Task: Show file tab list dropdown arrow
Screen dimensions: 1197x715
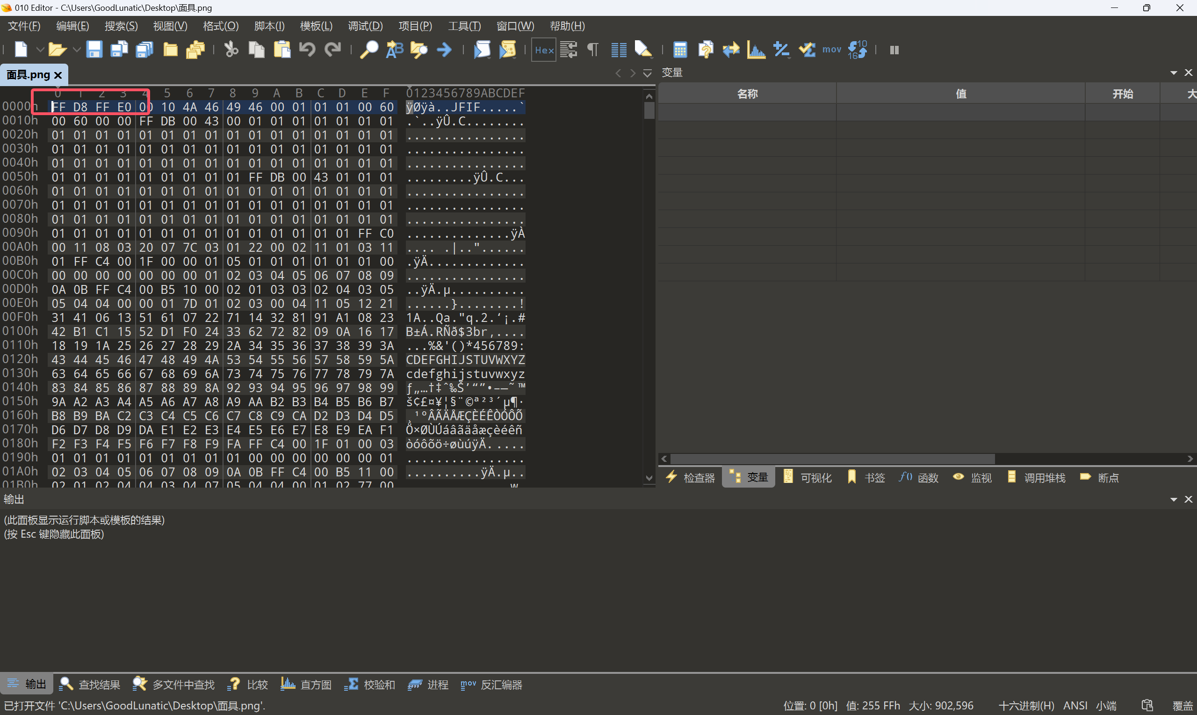Action: click(x=647, y=73)
